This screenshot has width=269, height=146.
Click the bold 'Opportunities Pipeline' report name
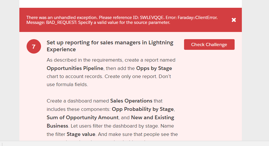click(x=75, y=68)
